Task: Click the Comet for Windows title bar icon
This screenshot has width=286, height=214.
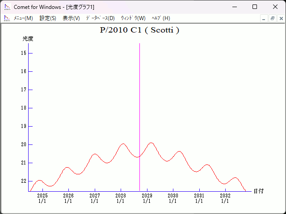Action: (x=7, y=7)
